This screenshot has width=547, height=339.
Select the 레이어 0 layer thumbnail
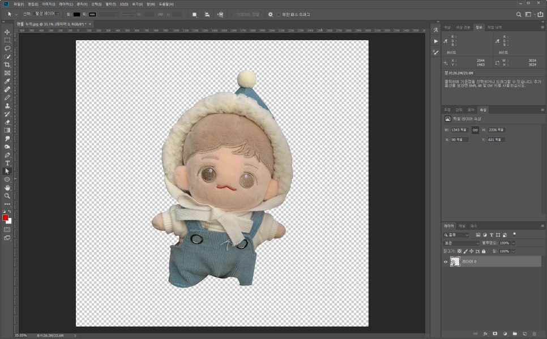pyautogui.click(x=455, y=261)
